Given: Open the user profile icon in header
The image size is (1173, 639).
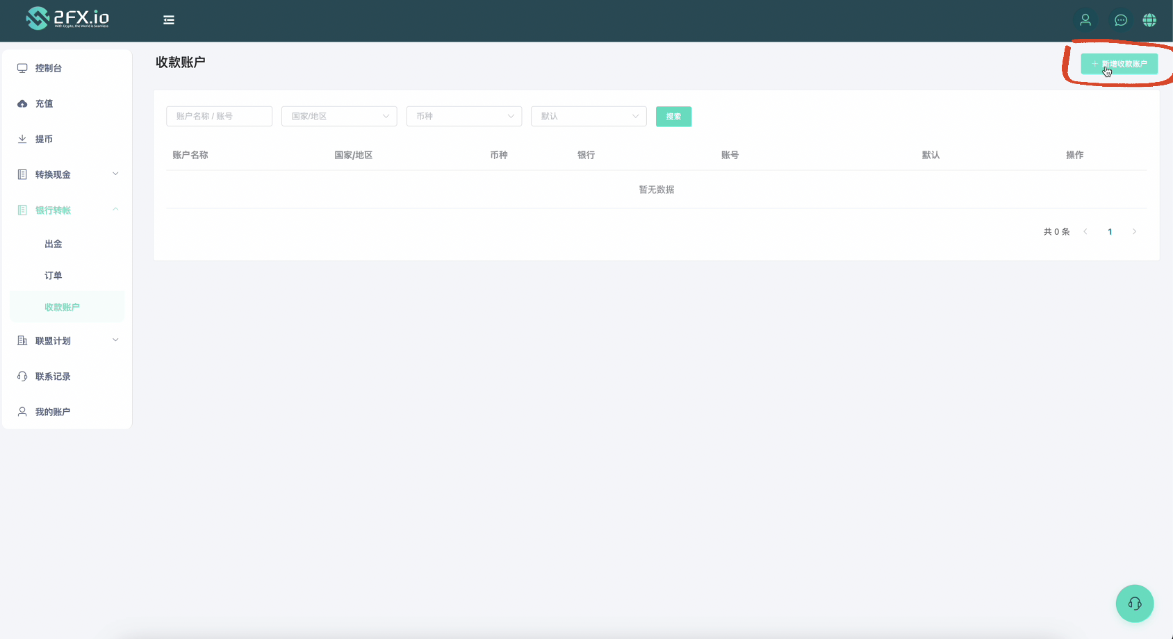Looking at the screenshot, I should (x=1085, y=20).
